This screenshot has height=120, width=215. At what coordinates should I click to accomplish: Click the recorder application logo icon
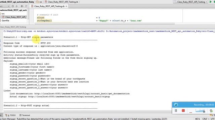click(x=176, y=105)
